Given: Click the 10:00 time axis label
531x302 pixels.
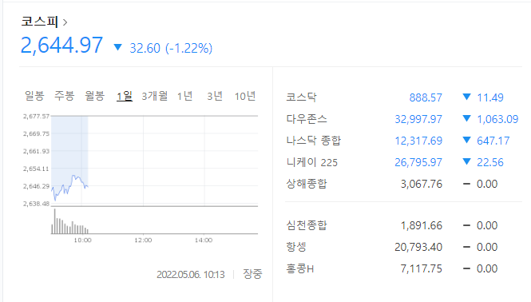Looking at the screenshot, I should (82, 240).
